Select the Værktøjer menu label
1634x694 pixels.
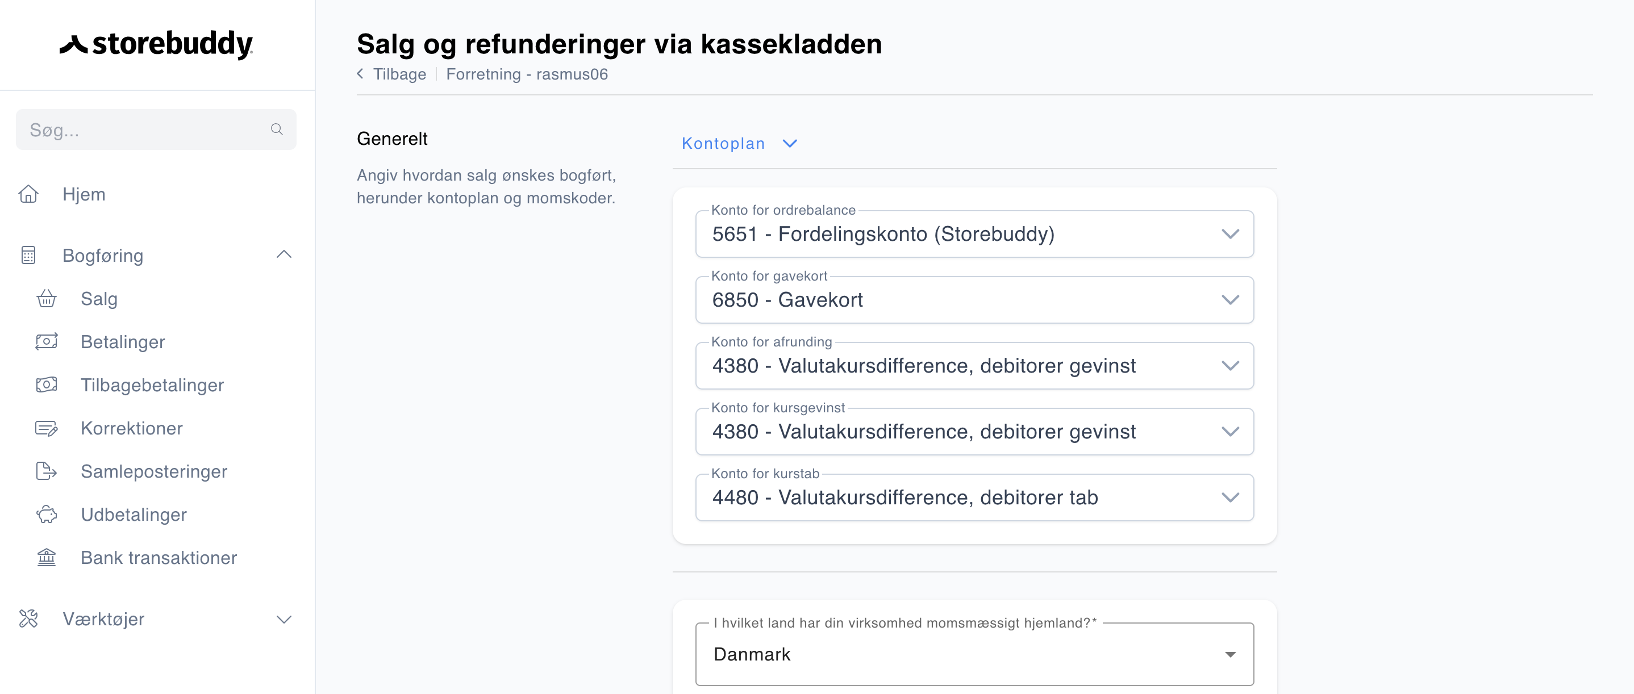(103, 619)
